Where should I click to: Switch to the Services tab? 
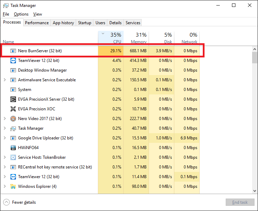[x=133, y=23]
